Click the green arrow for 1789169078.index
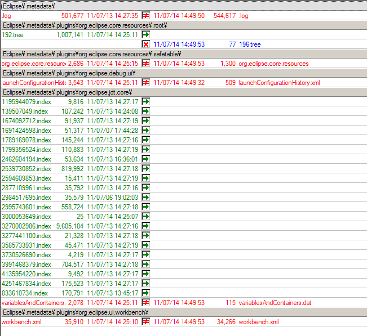 146,140
